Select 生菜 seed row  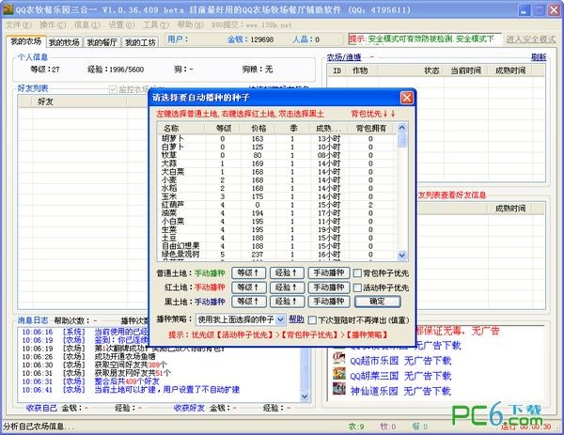(277, 230)
